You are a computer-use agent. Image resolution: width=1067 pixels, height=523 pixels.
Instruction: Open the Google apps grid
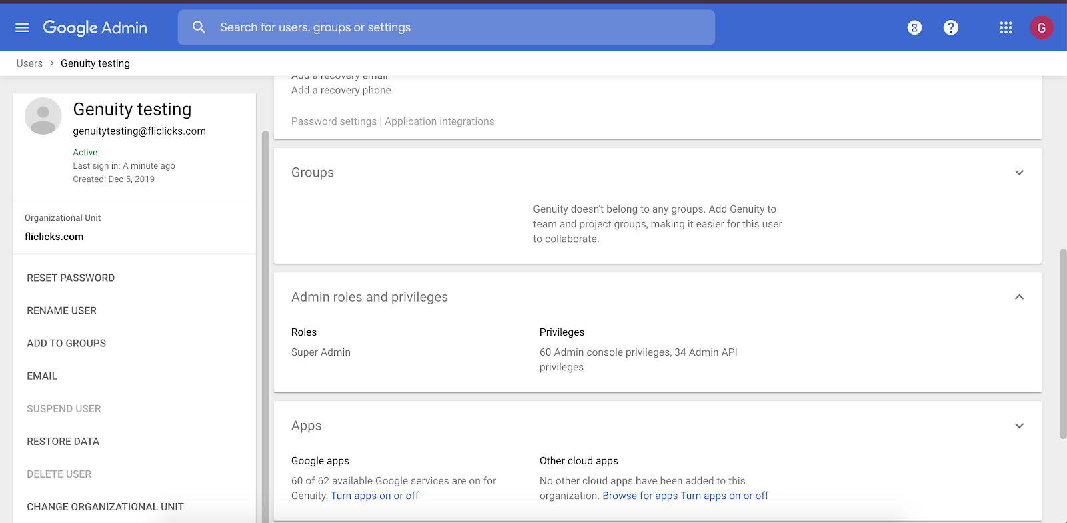tap(1006, 27)
